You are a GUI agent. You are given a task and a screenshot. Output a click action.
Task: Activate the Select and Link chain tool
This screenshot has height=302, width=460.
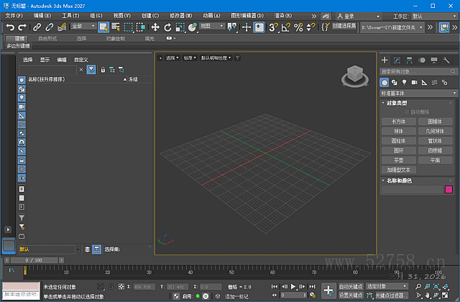(x=37, y=27)
